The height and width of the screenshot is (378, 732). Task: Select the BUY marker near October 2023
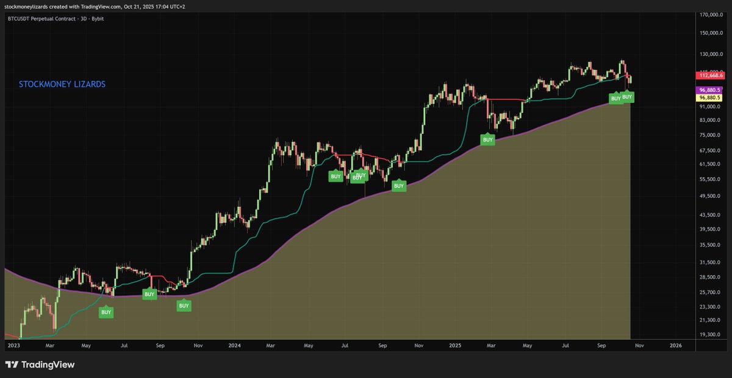tap(184, 306)
